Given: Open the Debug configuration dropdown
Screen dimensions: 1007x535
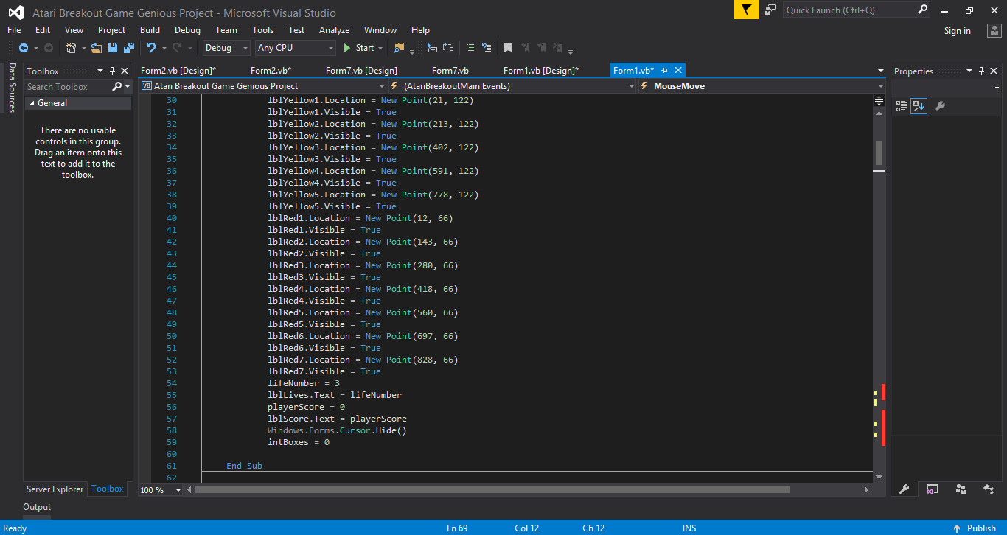Looking at the screenshot, I should coord(228,48).
